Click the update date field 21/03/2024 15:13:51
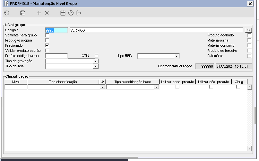259x161 pixels. pos(234,66)
